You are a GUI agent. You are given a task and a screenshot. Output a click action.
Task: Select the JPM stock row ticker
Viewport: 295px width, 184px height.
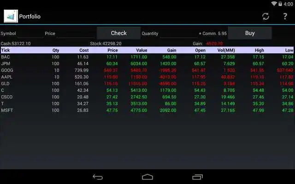pyautogui.click(x=6, y=63)
